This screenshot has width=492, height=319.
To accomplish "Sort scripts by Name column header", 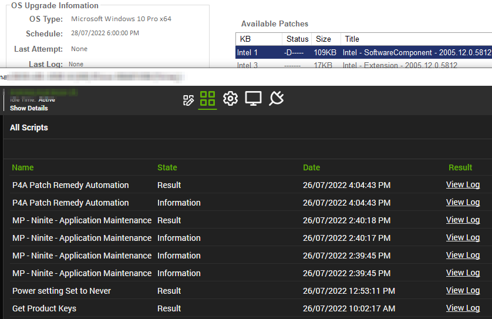I will click(23, 167).
